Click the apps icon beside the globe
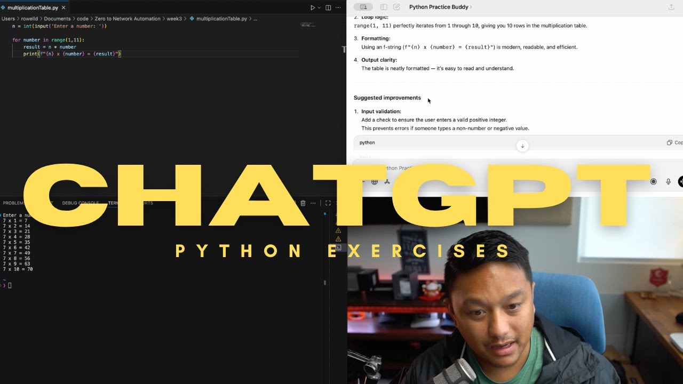This screenshot has width=683, height=384. tap(387, 182)
